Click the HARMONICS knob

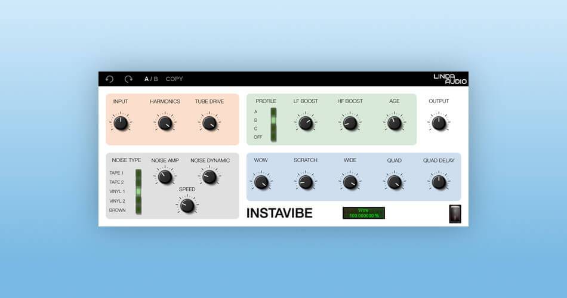(165, 123)
